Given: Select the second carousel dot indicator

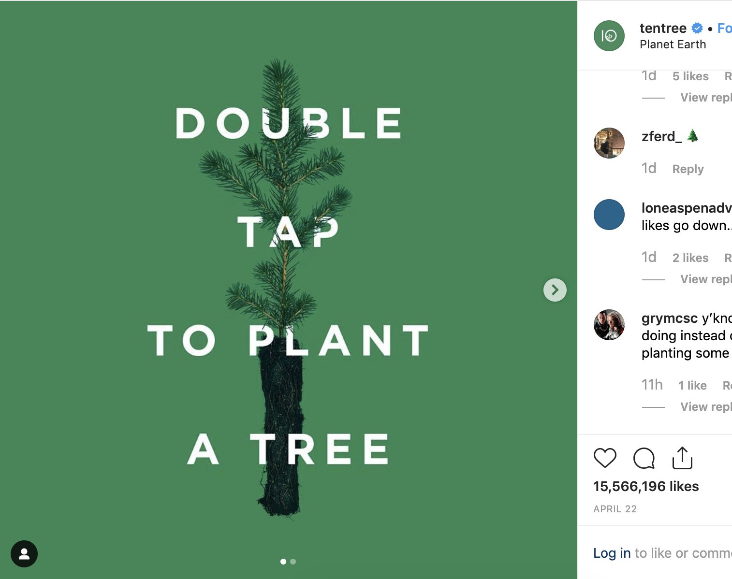Looking at the screenshot, I should tap(293, 562).
